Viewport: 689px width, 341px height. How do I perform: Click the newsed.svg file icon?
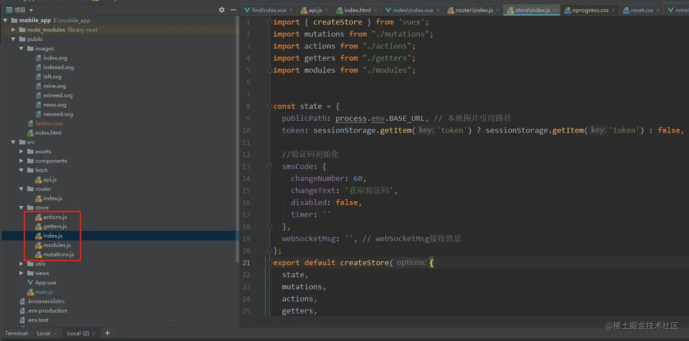pyautogui.click(x=38, y=114)
